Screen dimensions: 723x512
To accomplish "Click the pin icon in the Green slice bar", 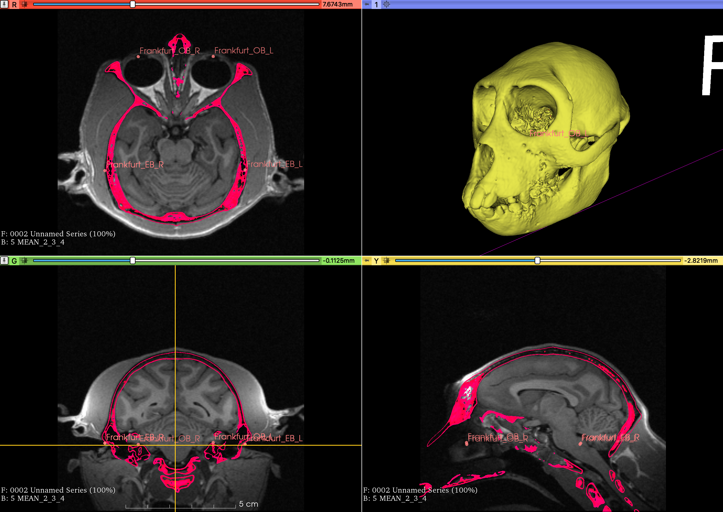I will [x=4, y=260].
